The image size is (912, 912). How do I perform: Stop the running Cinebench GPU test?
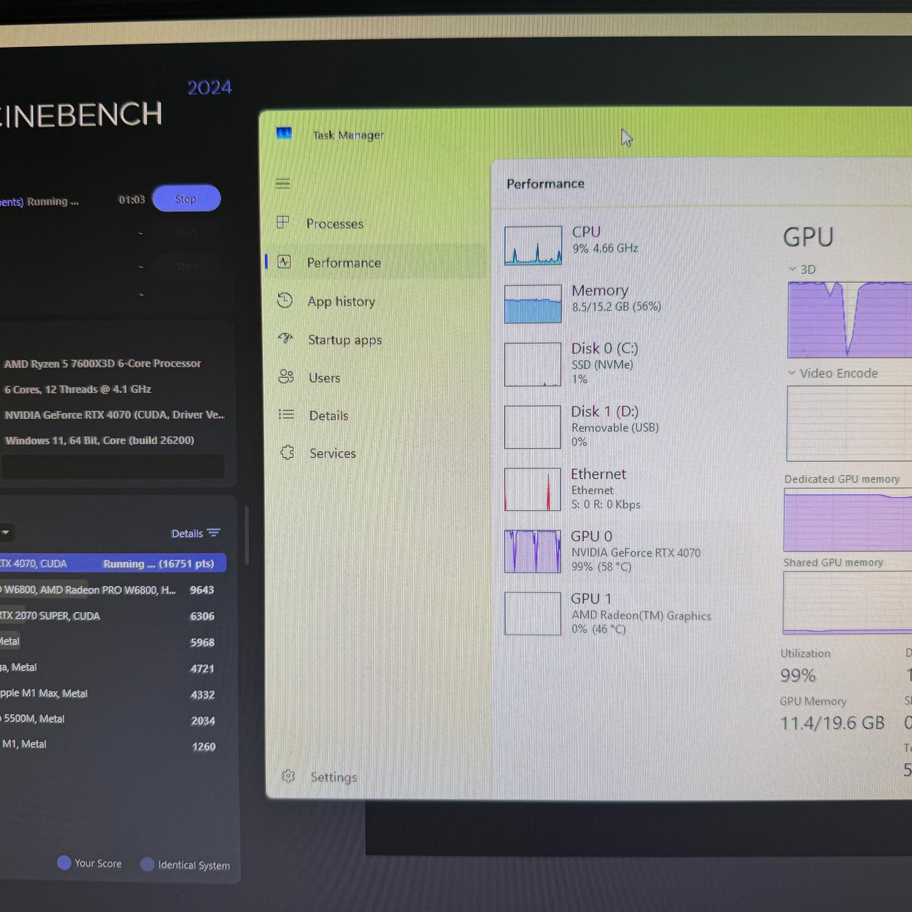pos(186,198)
